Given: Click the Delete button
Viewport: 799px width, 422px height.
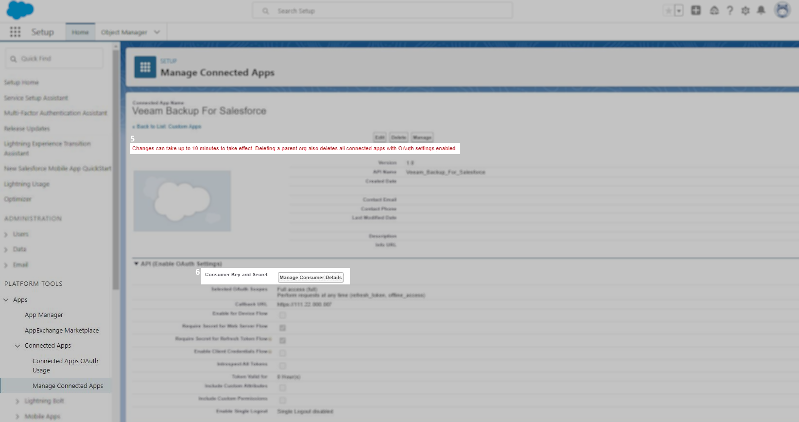Looking at the screenshot, I should 399,138.
